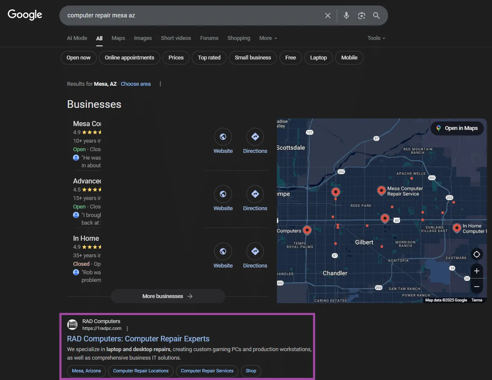The image size is (492, 380).
Task: Open three-dot menu beside 1radpc.com URL
Action: click(127, 329)
